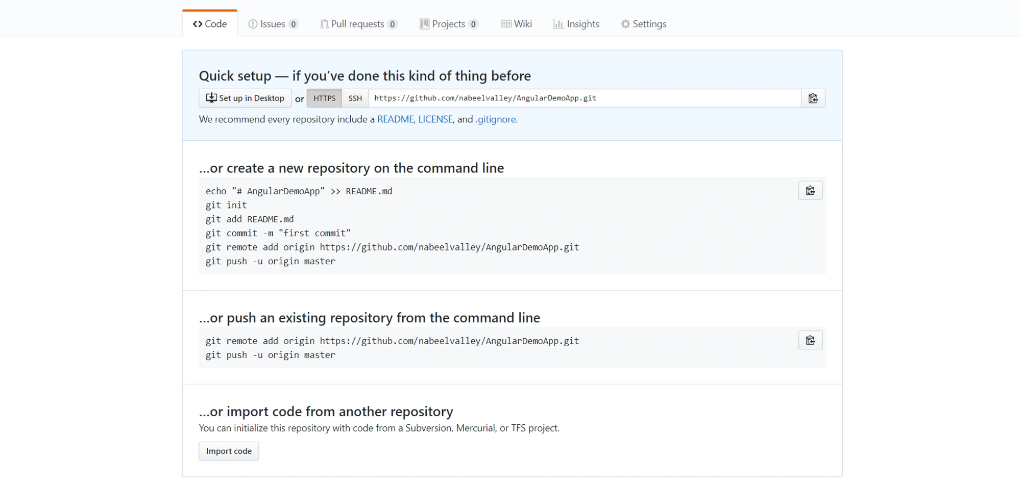Click '...or import code from another repository' heading
Viewport: 1021px width, 485px height.
pos(326,412)
